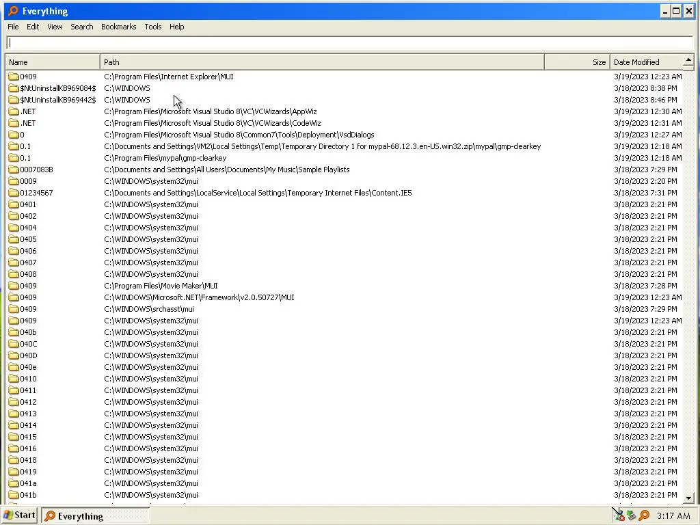Viewport: 700px width, 525px height.
Task: Click scrollbar down arrow in results list
Action: (x=688, y=498)
